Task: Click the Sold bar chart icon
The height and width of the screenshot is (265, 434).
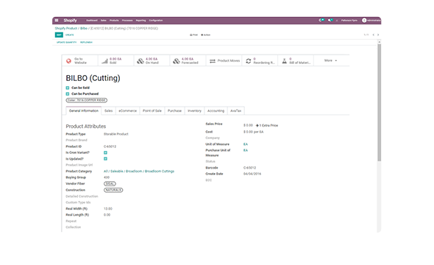Action: click(104, 61)
